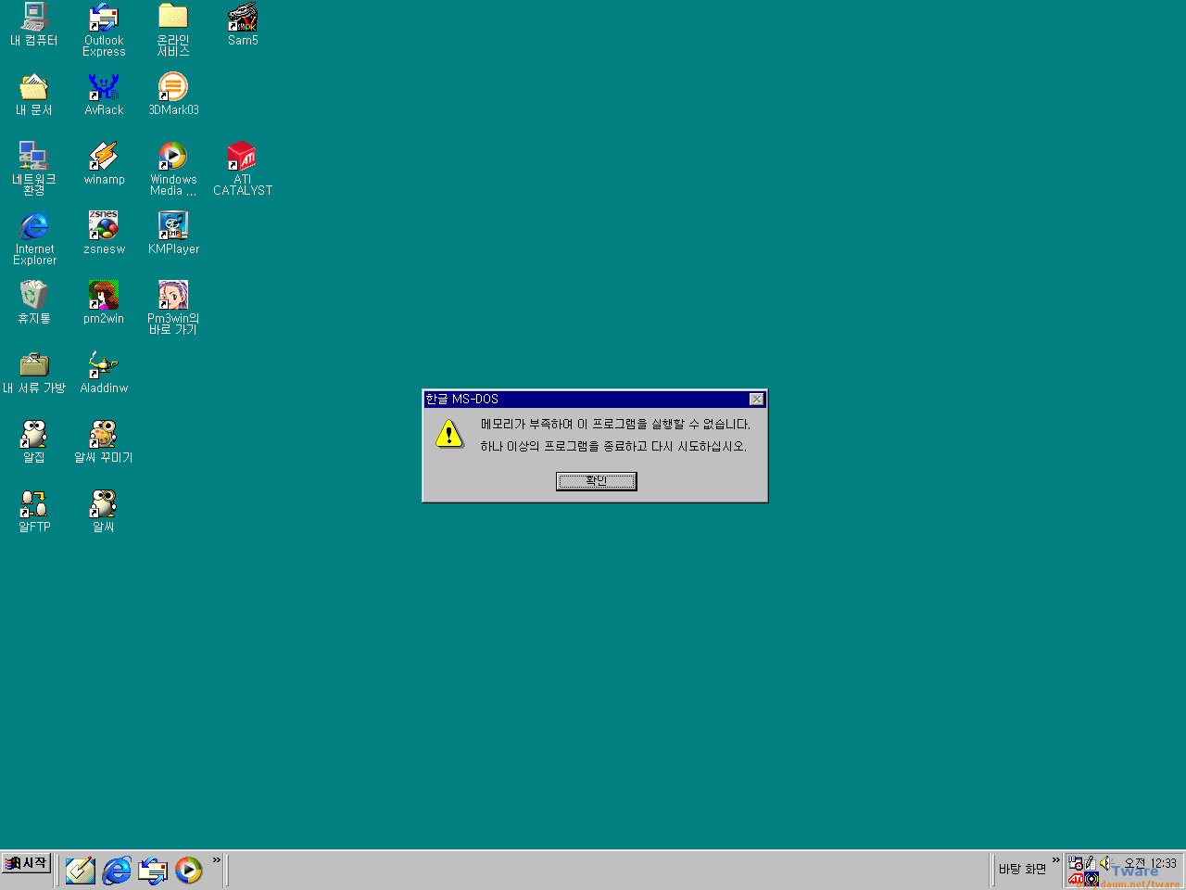Image resolution: width=1186 pixels, height=890 pixels.
Task: Click the 오전 12:33 clock
Action: pos(1150,863)
